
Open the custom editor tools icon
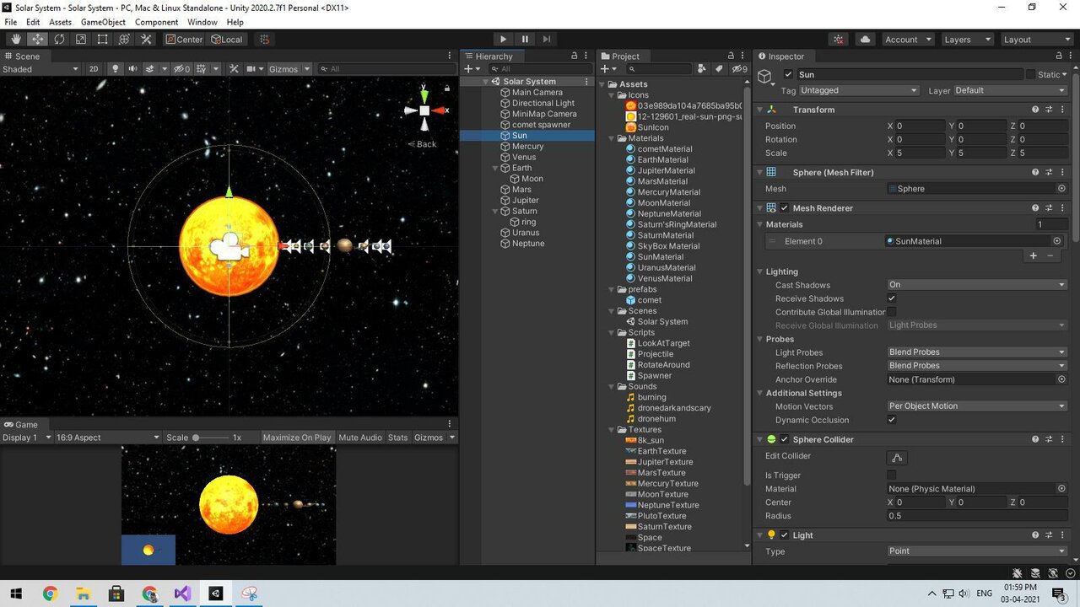coord(146,40)
